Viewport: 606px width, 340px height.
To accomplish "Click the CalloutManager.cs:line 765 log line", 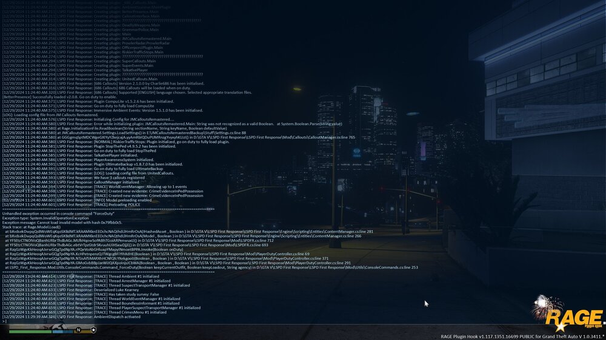I will pos(179,137).
